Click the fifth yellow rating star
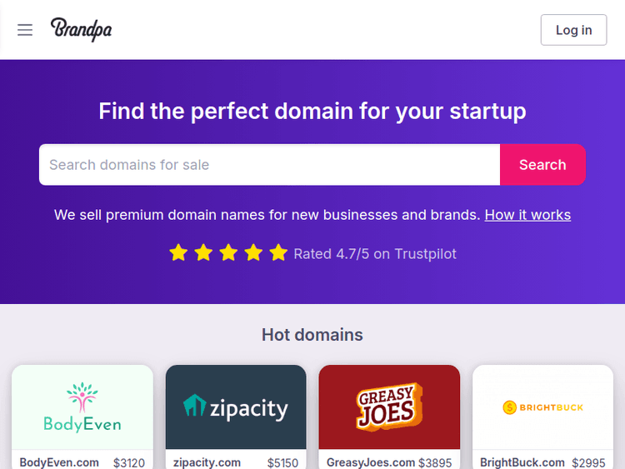The image size is (625, 469). coord(278,253)
